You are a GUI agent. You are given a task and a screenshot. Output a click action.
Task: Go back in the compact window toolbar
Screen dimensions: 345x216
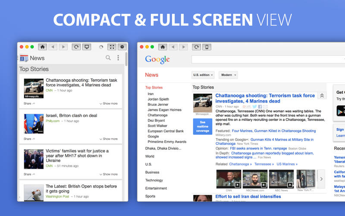pyautogui.click(x=53, y=47)
